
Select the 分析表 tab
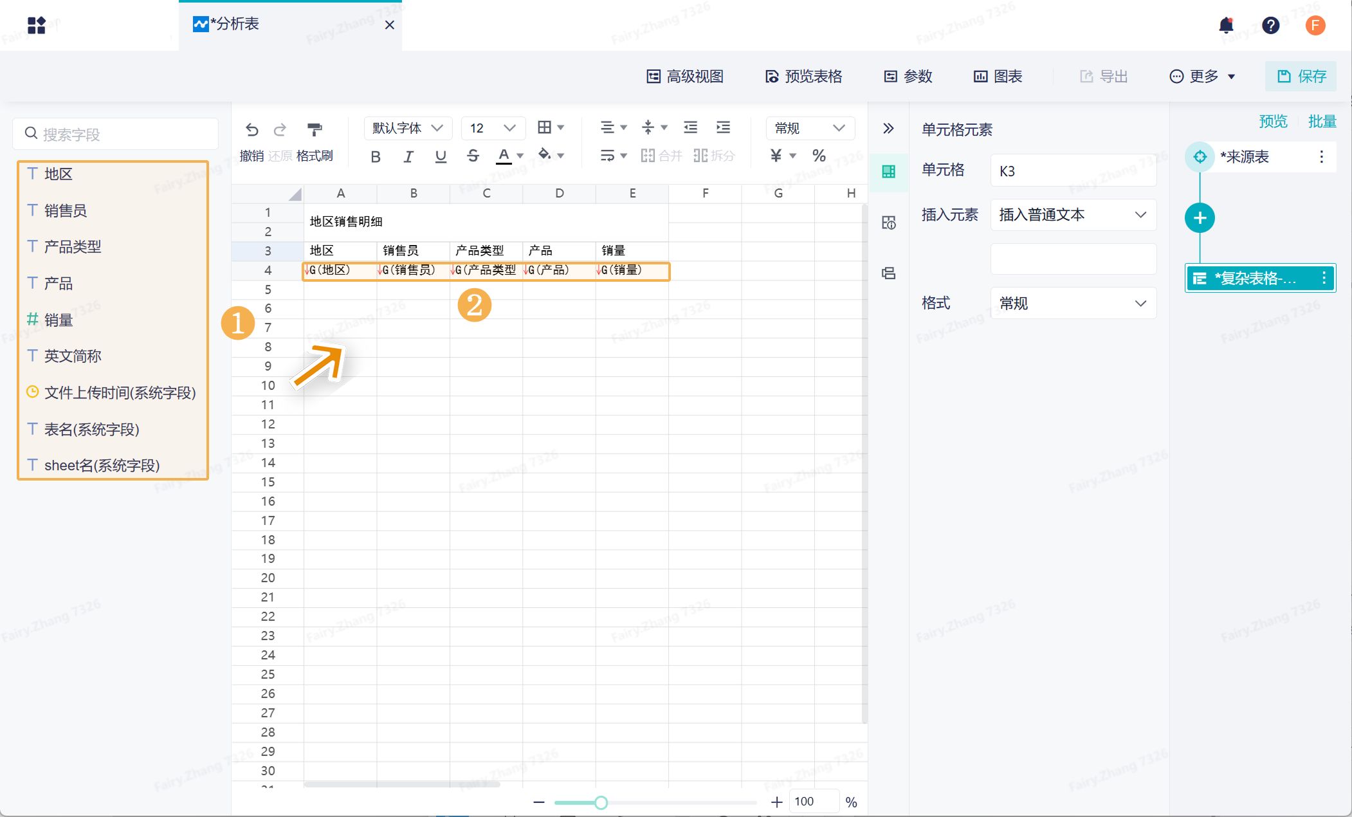[235, 24]
